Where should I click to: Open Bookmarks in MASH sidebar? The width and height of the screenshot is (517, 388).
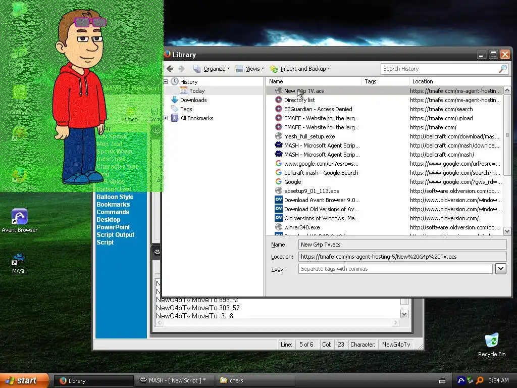[113, 205]
